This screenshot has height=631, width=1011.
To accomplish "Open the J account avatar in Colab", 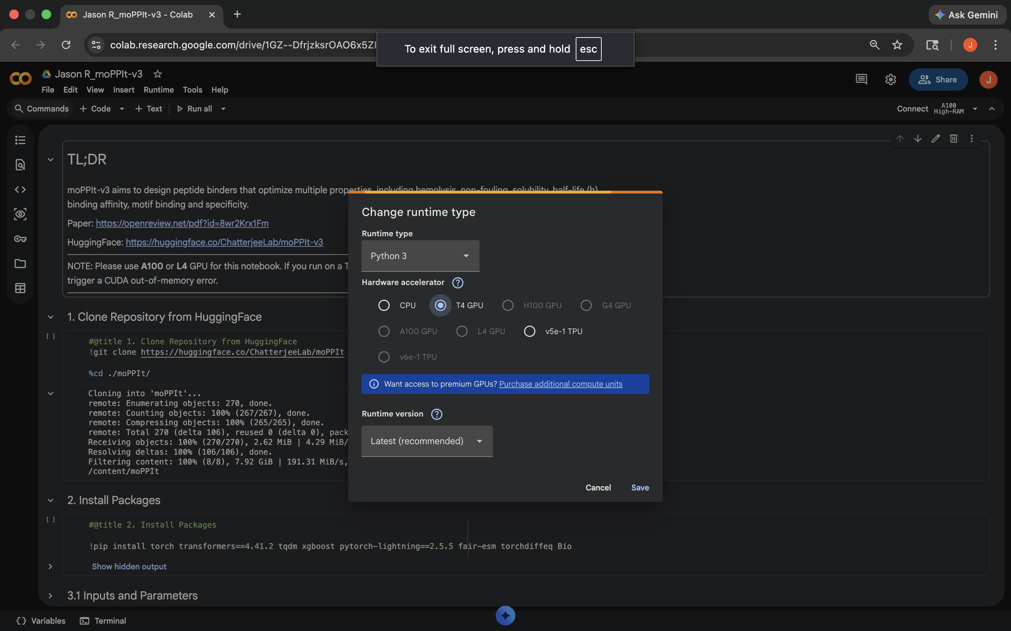I will tap(989, 79).
